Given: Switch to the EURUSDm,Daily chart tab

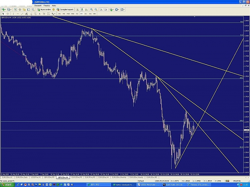Looking at the screenshot, I should pos(22,177).
